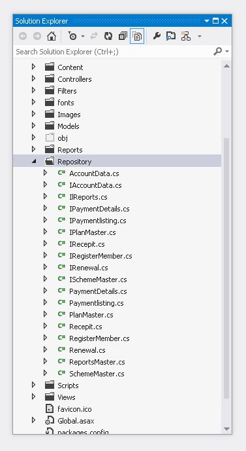Select the Scripts folder icon
This screenshot has width=246, height=451.
click(50, 385)
